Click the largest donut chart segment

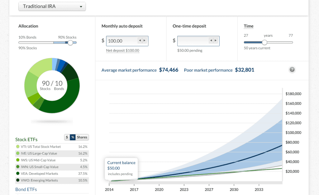tap(70, 96)
